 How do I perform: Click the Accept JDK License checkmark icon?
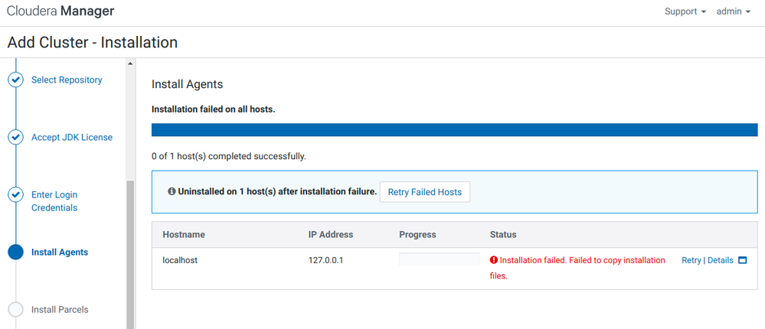click(15, 138)
